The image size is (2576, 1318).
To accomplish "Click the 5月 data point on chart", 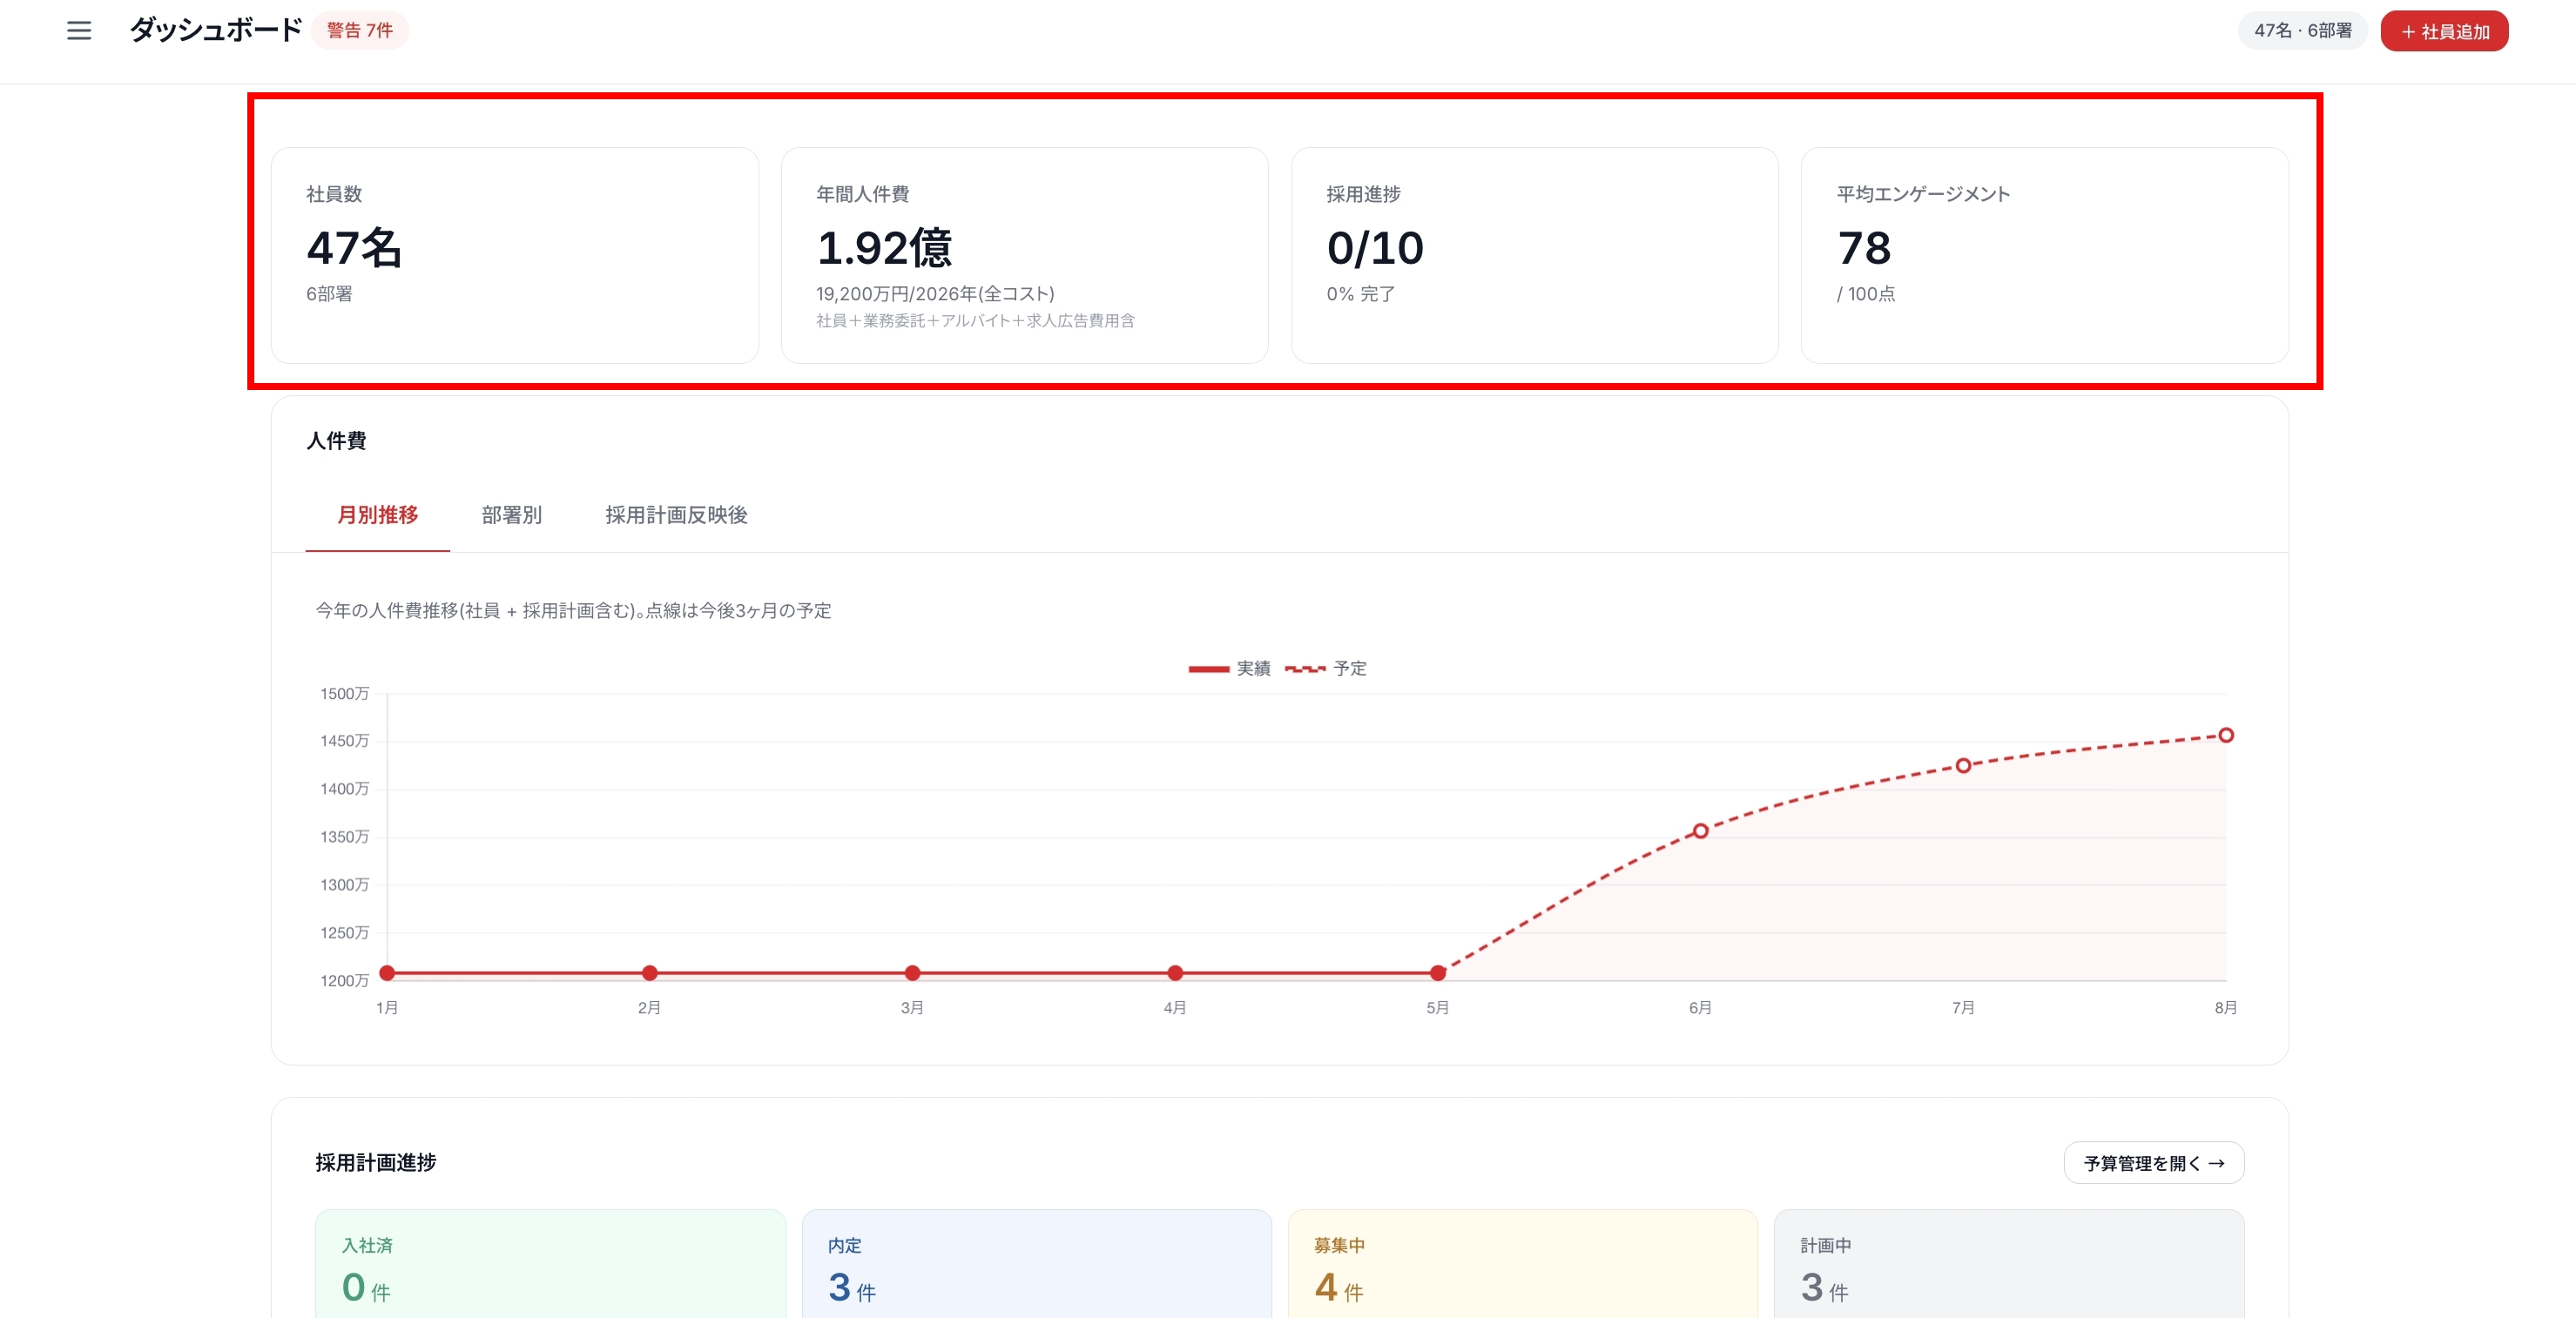I will click(x=1438, y=973).
